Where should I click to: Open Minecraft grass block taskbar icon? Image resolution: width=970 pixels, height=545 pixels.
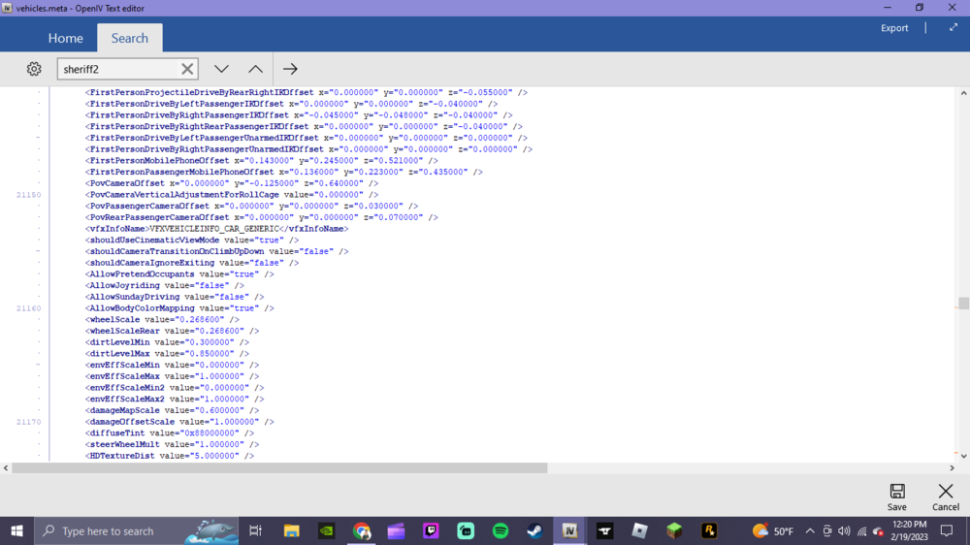(674, 530)
